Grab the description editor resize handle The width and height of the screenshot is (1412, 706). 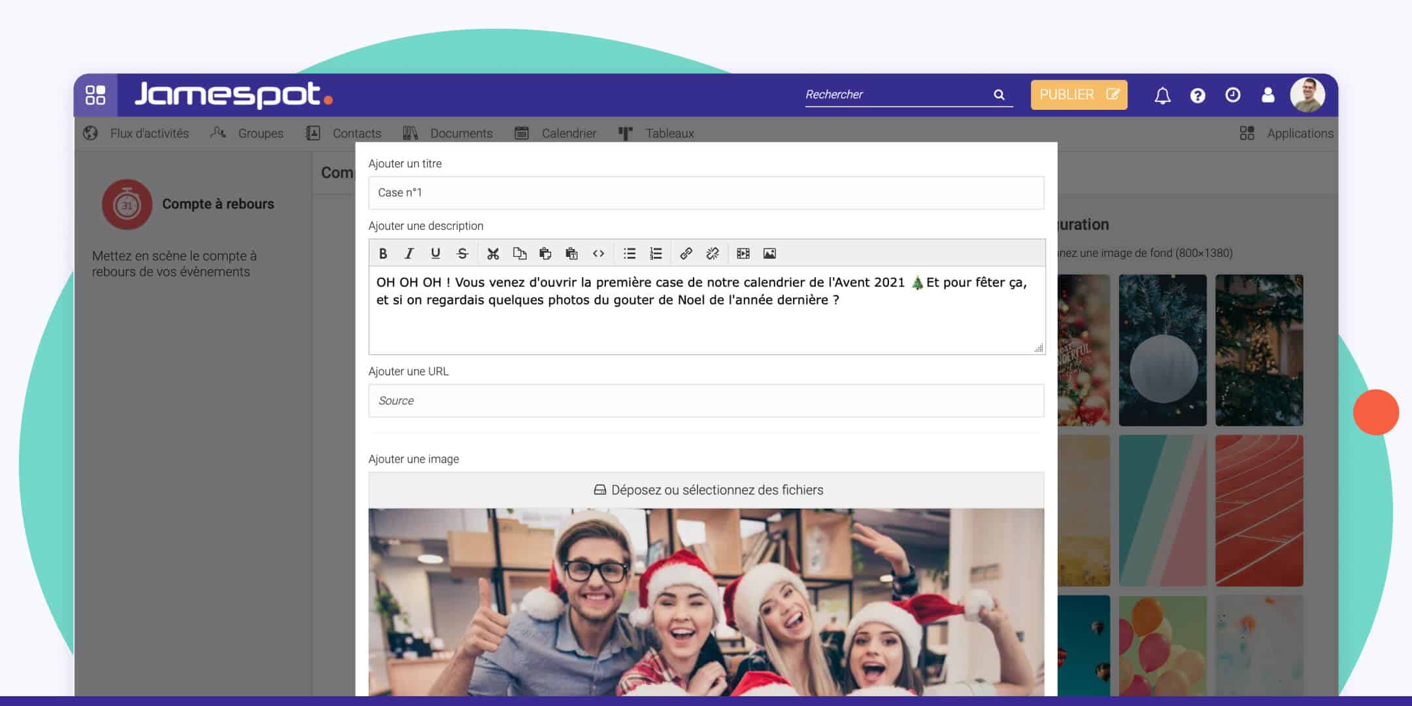[1039, 348]
